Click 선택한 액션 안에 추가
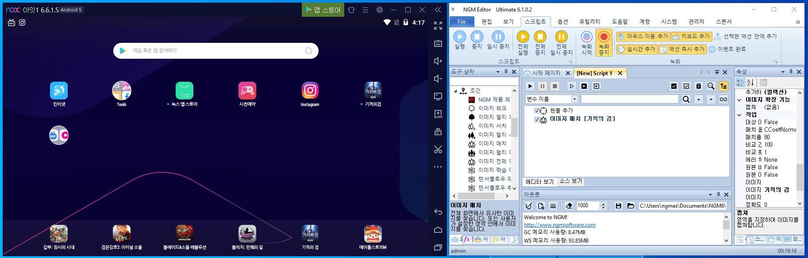Screen dimensions: 808x258 [746, 36]
